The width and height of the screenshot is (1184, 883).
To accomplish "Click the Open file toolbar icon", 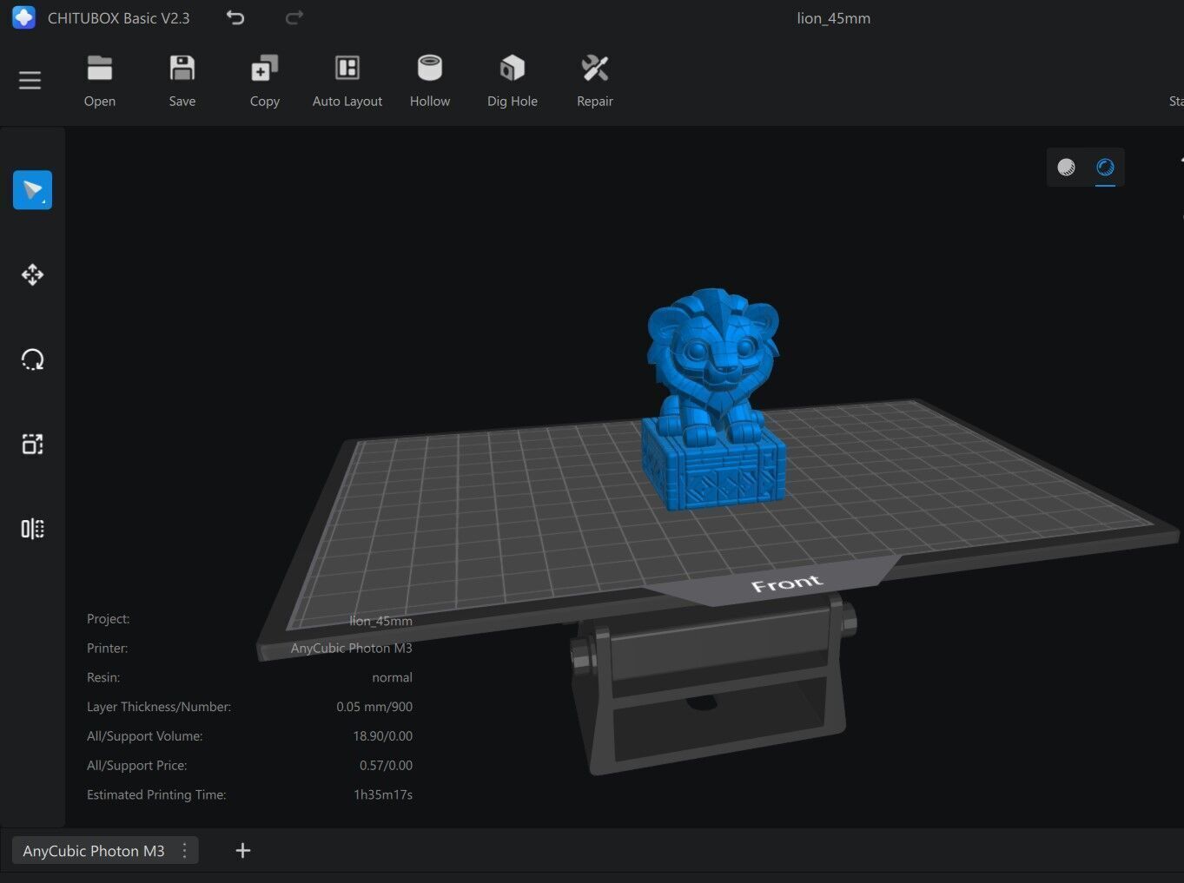I will (100, 68).
